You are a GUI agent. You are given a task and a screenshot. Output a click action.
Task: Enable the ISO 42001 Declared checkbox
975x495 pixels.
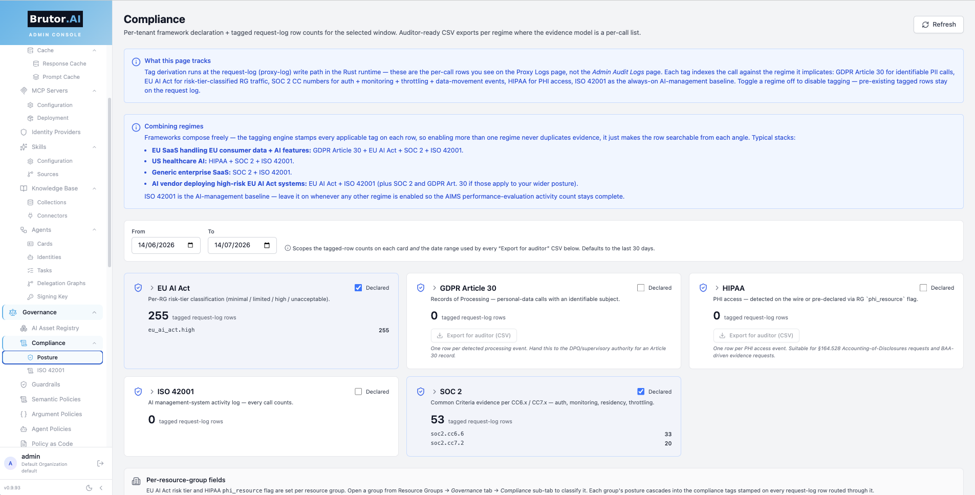358,392
